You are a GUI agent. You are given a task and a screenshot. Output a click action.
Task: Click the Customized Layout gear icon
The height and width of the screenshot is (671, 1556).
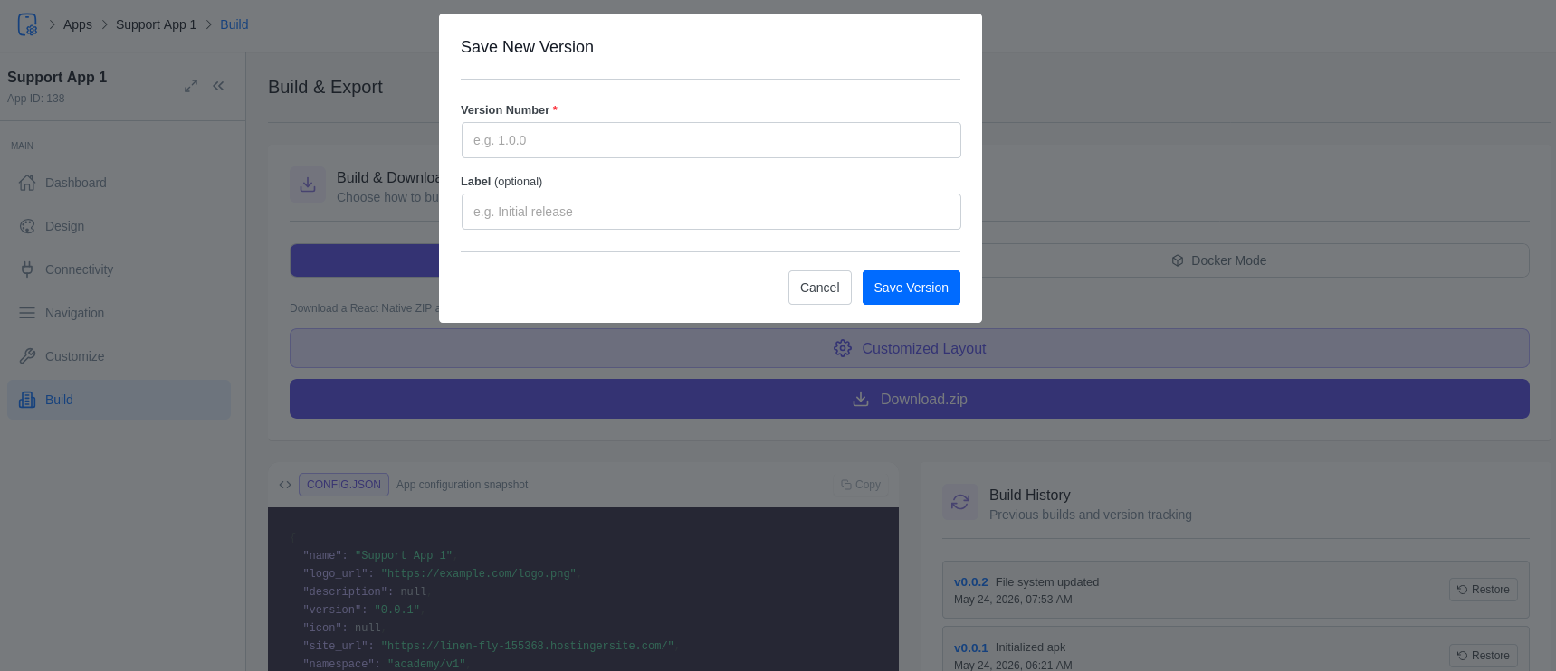(843, 348)
